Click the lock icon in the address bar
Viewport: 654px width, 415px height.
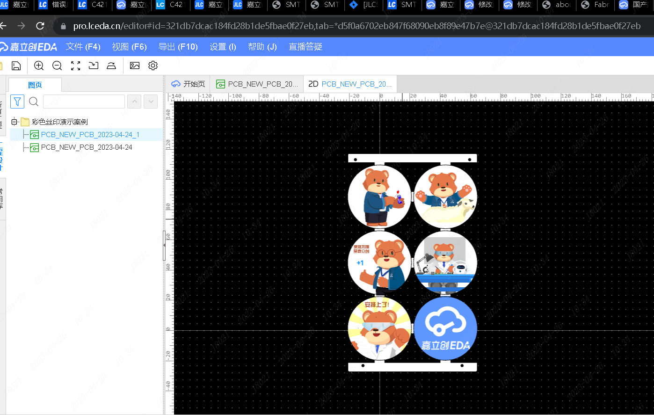pyautogui.click(x=64, y=26)
